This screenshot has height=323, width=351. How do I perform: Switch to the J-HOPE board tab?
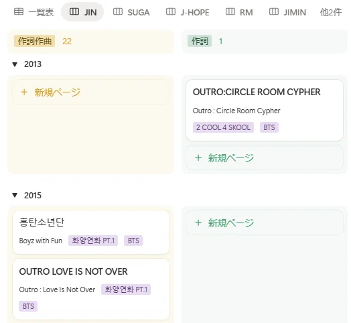click(188, 12)
